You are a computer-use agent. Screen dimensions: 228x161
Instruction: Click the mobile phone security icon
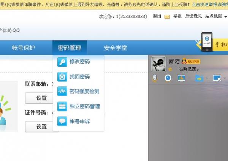207,42
